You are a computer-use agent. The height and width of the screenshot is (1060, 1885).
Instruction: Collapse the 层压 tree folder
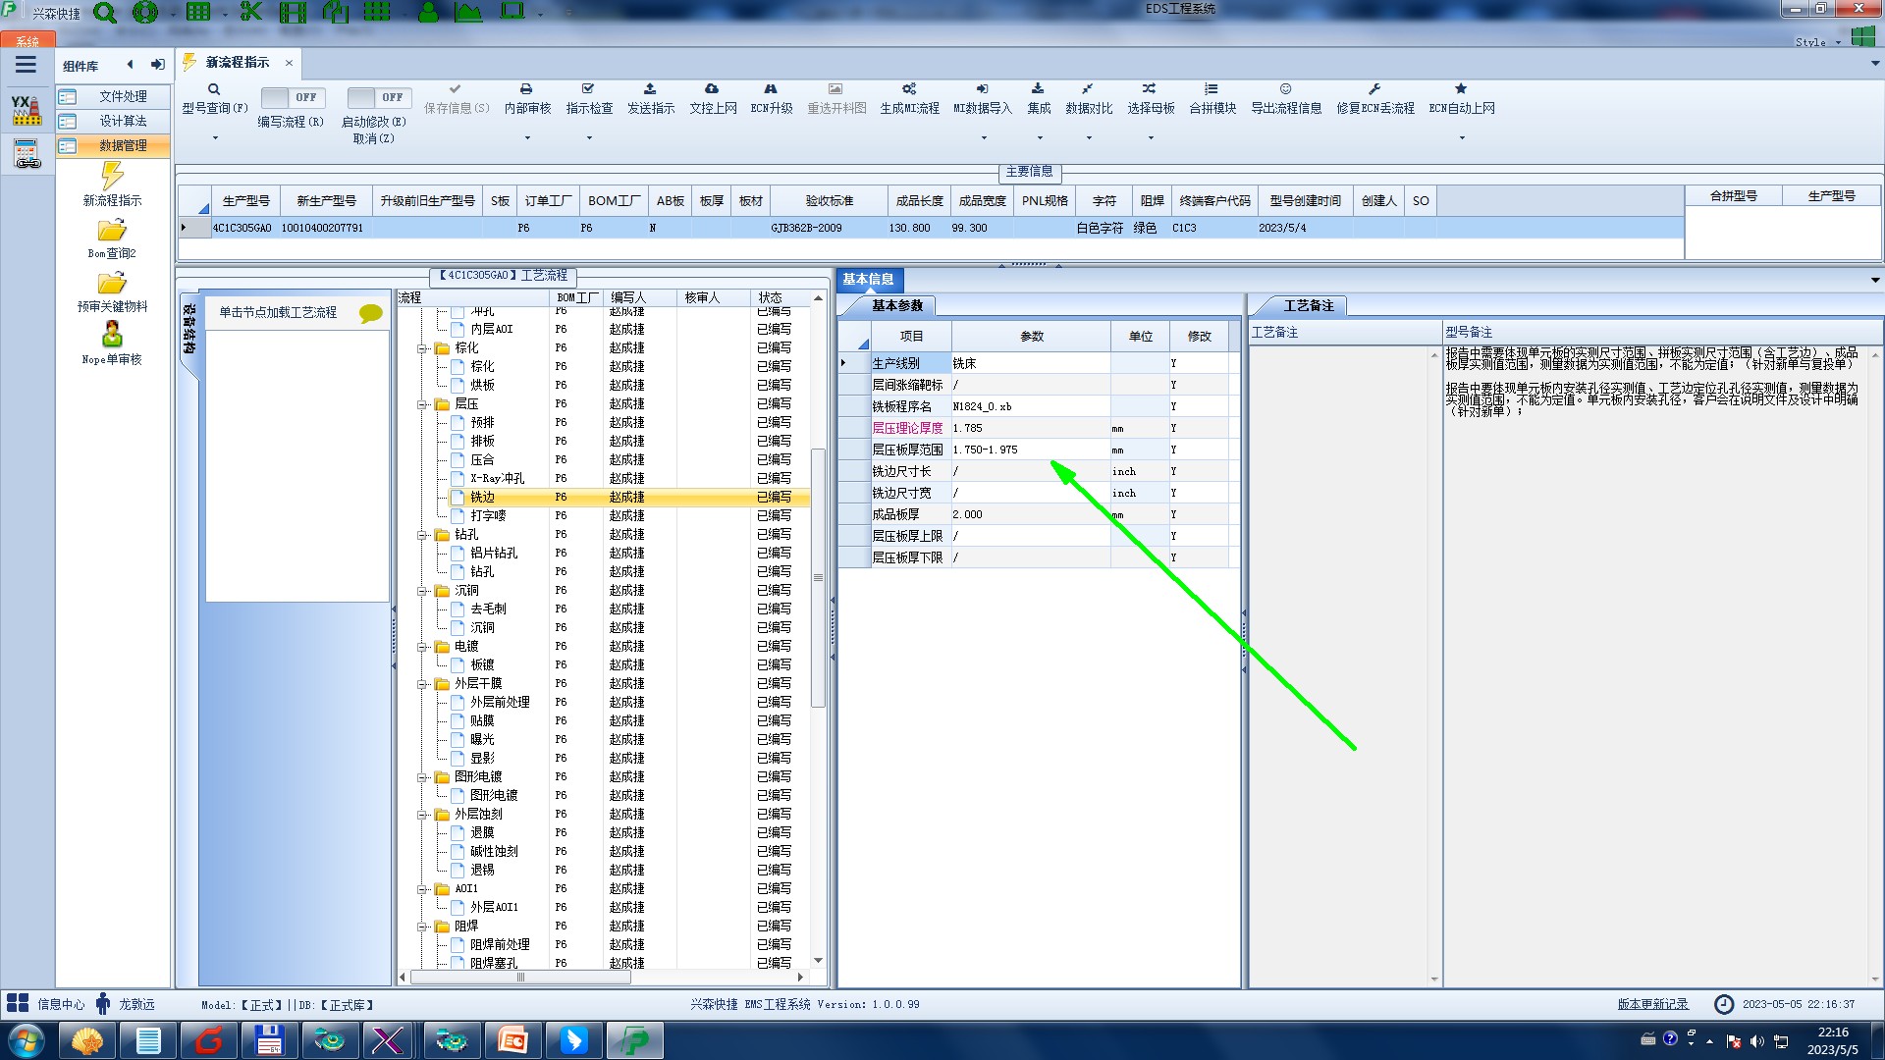[x=423, y=404]
